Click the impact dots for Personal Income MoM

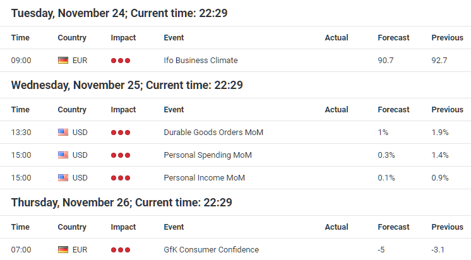tap(121, 178)
